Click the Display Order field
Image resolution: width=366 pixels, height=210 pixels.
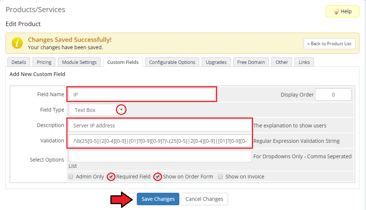point(333,94)
